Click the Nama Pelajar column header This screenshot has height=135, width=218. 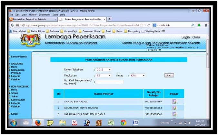pyautogui.click(x=104, y=94)
